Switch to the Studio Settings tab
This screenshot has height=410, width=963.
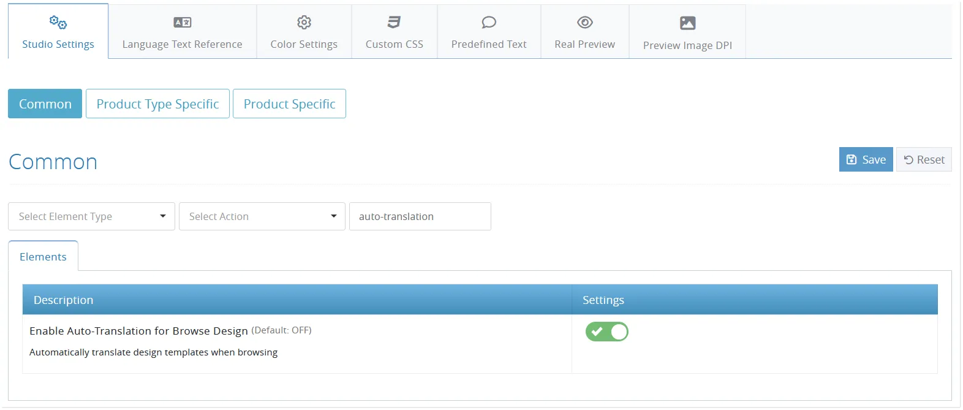click(x=58, y=31)
